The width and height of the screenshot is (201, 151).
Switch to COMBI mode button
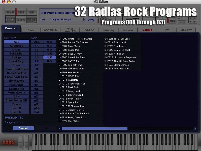[10, 12]
